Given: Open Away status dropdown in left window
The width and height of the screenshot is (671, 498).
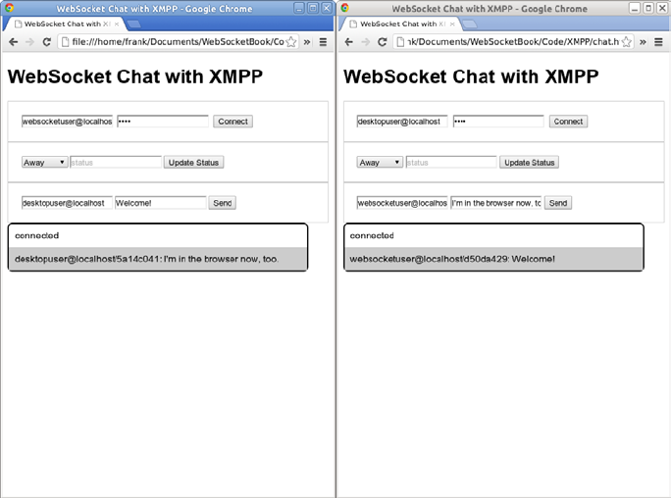Looking at the screenshot, I should [44, 163].
